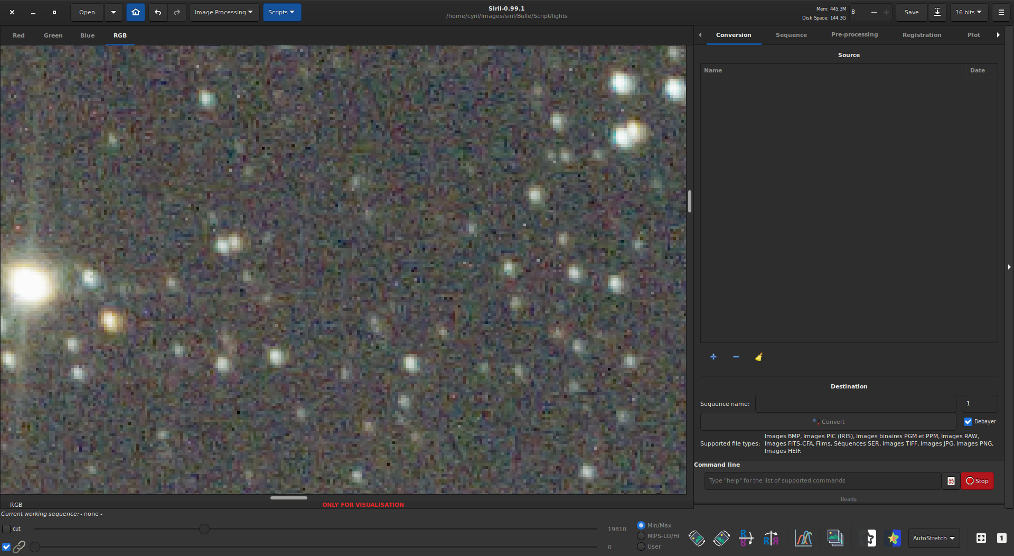Open the Plot tab
The height and width of the screenshot is (556, 1014).
[x=974, y=35]
